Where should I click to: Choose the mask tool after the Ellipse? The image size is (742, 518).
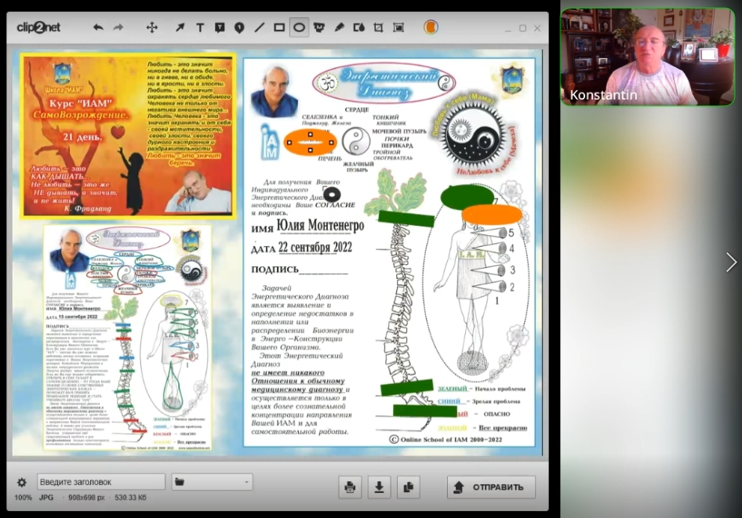[x=319, y=27]
